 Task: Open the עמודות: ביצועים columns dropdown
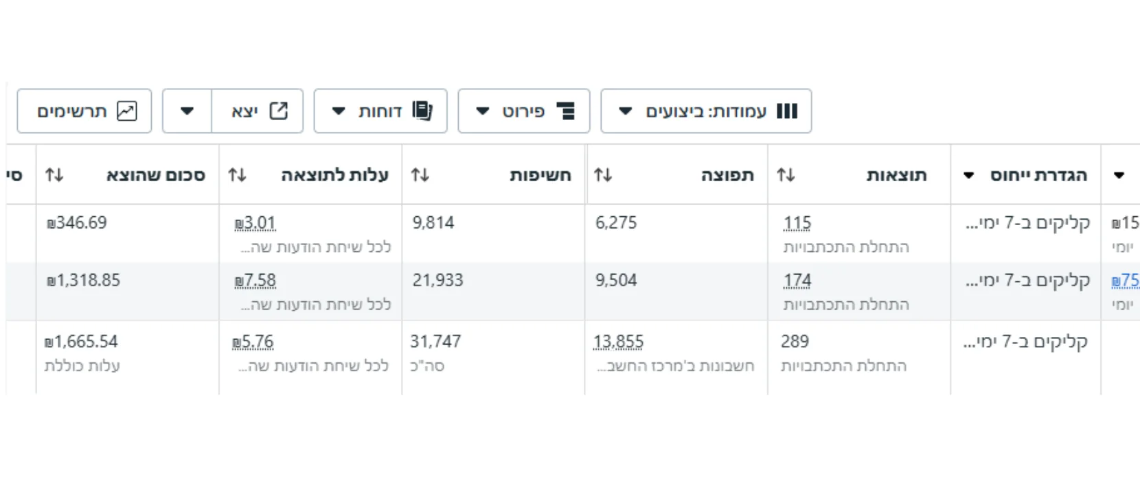pyautogui.click(x=706, y=110)
